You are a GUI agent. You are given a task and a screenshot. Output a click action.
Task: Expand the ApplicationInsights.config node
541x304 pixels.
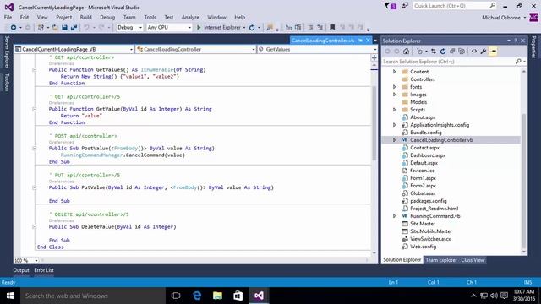(x=395, y=125)
